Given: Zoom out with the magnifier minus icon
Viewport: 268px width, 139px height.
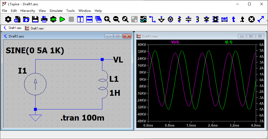Looking at the screenshot, I should [x=116, y=19].
